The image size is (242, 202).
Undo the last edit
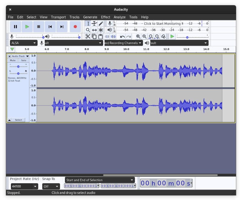pyautogui.click(x=122, y=36)
